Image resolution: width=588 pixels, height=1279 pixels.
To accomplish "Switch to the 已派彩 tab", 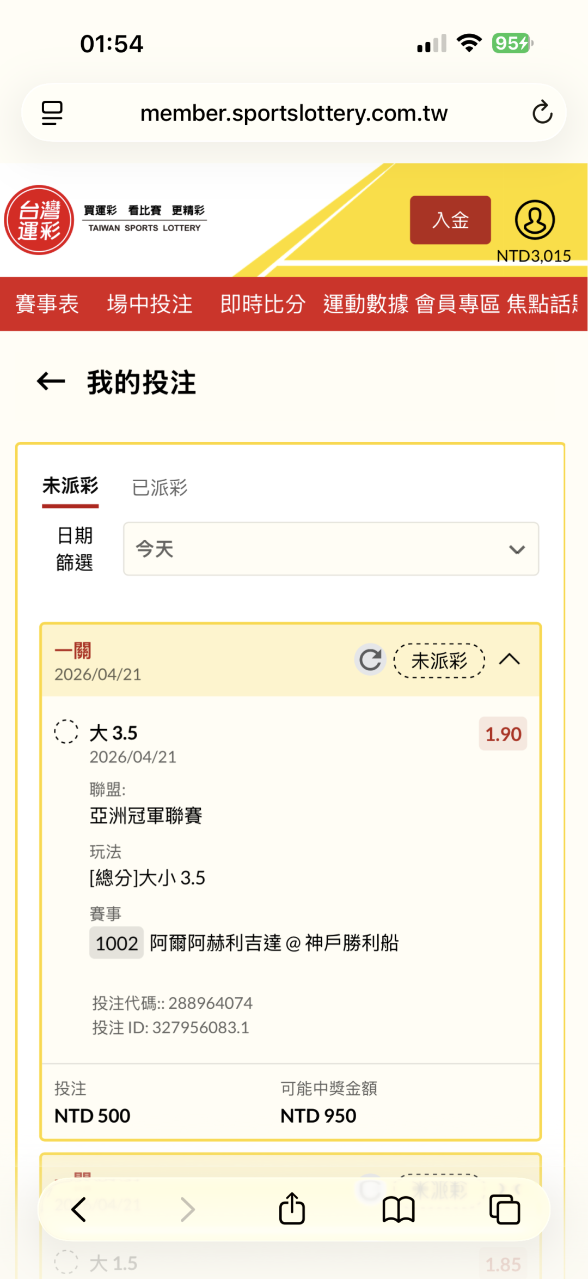I will pos(160,487).
